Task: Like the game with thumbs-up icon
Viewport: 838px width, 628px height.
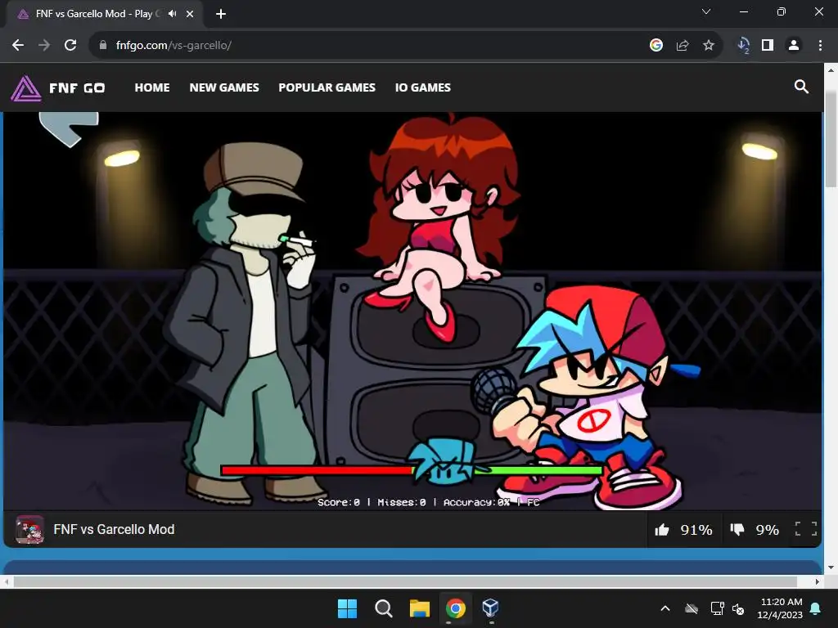Action: point(662,530)
